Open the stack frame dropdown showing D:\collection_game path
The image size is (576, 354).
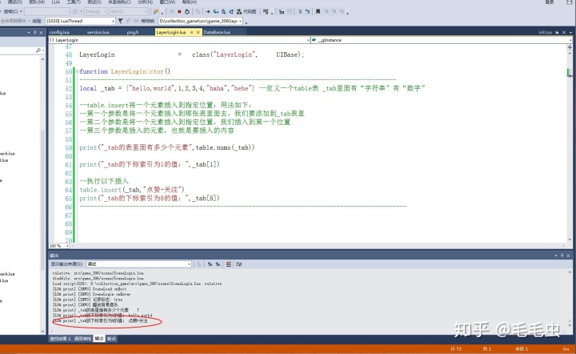point(201,21)
